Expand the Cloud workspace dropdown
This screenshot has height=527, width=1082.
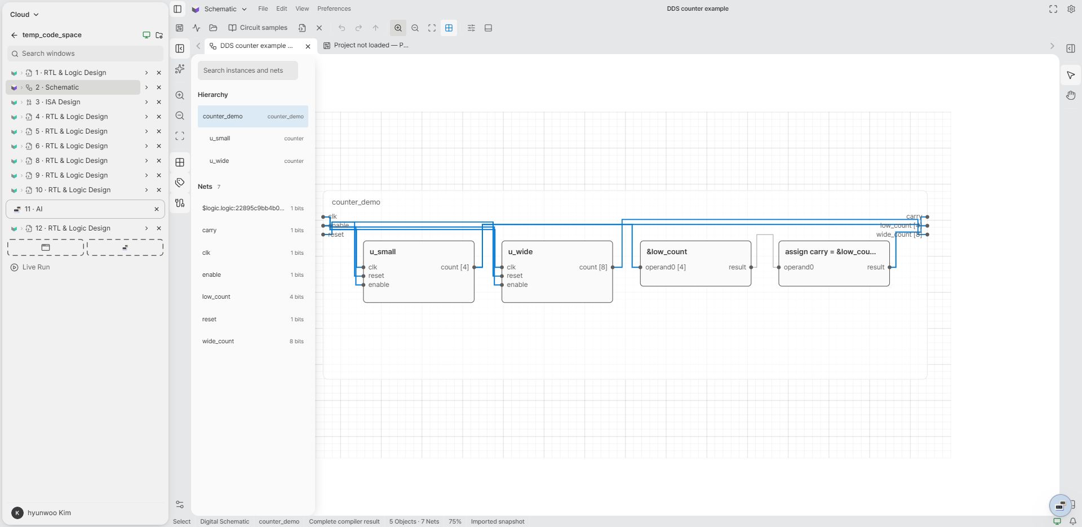tap(24, 15)
